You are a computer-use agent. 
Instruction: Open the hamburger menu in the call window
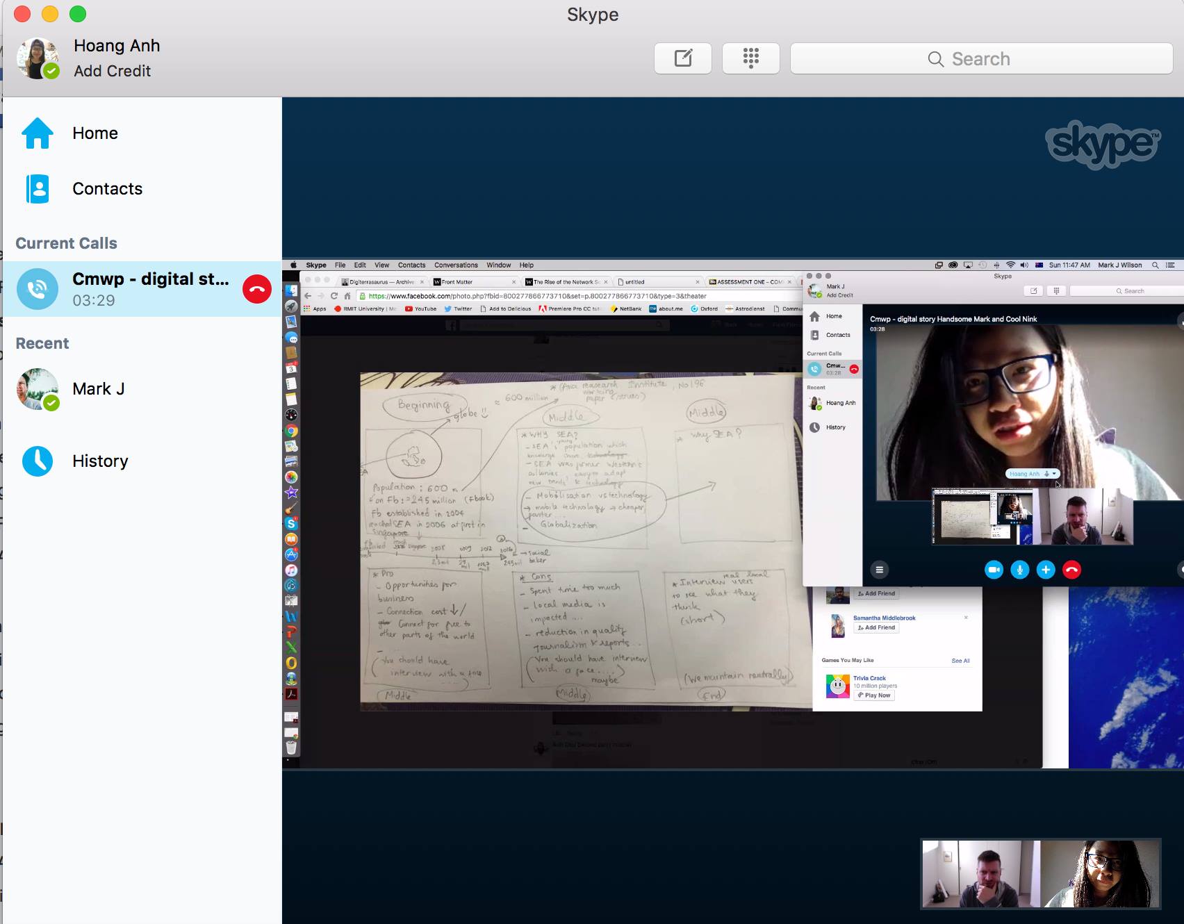(879, 570)
